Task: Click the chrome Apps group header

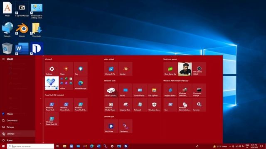Action: click(x=109, y=116)
